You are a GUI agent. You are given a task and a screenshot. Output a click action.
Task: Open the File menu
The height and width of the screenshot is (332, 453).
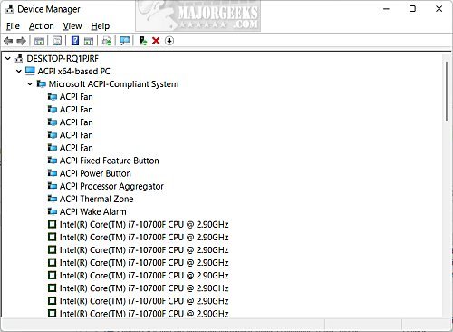(x=13, y=26)
